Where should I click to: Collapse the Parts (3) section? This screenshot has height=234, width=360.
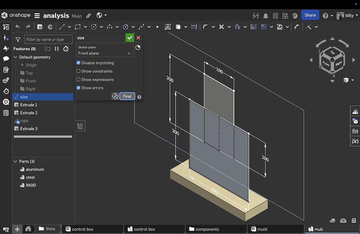15,162
